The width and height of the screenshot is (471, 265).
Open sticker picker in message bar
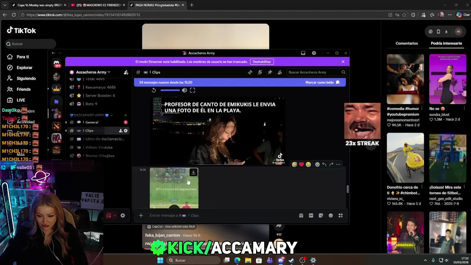point(321,216)
